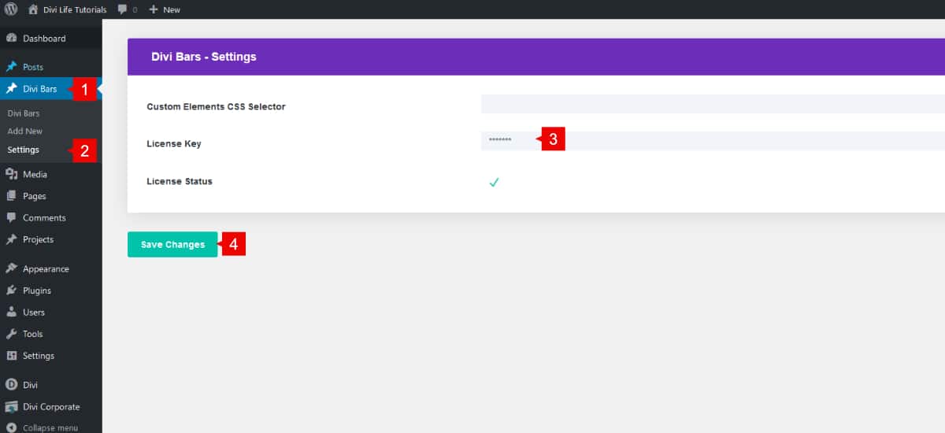Open the Divi Bars menu item

tap(39, 89)
